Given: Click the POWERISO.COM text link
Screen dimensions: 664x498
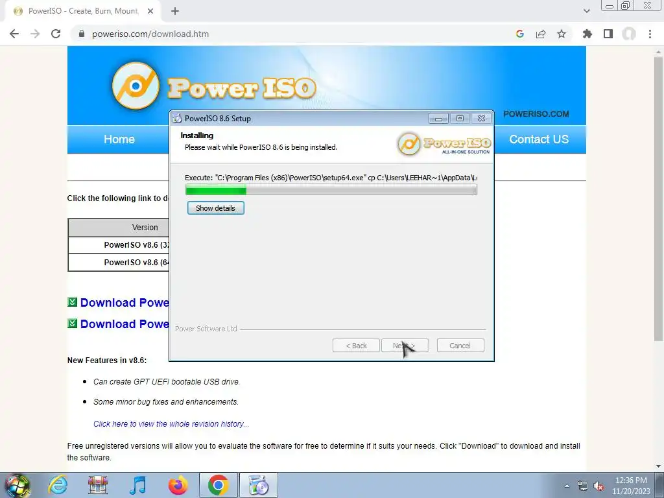Looking at the screenshot, I should click(x=536, y=114).
